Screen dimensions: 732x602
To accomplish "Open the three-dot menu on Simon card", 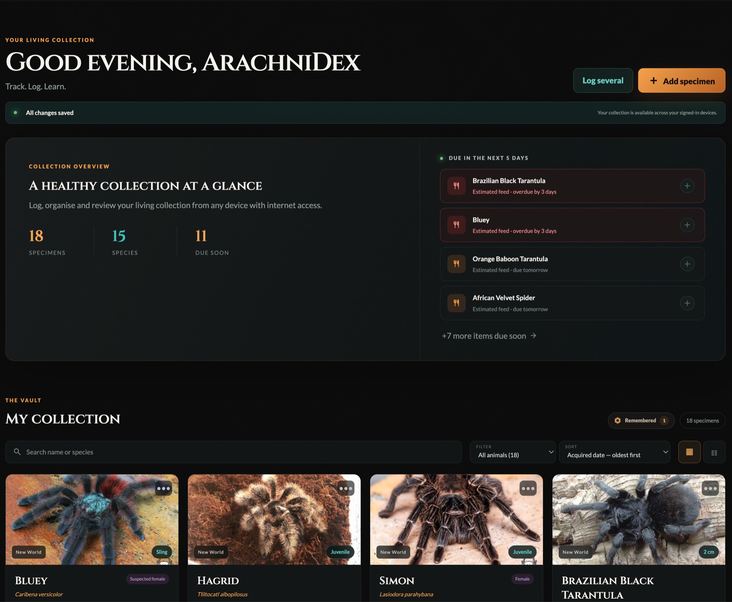I will click(528, 488).
